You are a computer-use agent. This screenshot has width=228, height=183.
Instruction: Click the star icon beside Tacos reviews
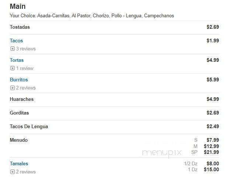pyautogui.click(x=12, y=49)
